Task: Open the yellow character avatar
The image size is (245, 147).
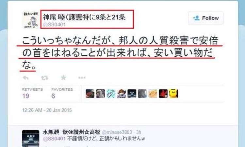Action: click(x=173, y=94)
